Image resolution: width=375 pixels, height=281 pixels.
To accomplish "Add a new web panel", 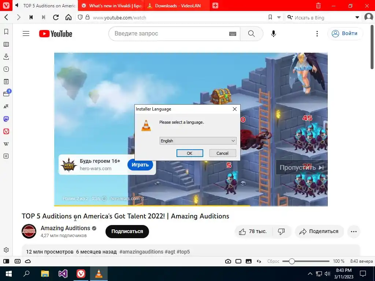I will [x=6, y=156].
